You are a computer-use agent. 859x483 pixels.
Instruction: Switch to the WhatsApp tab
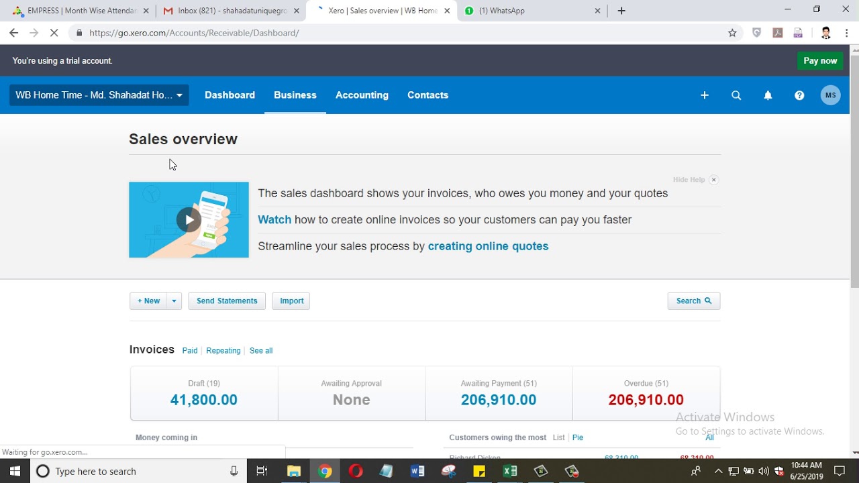[x=530, y=11]
